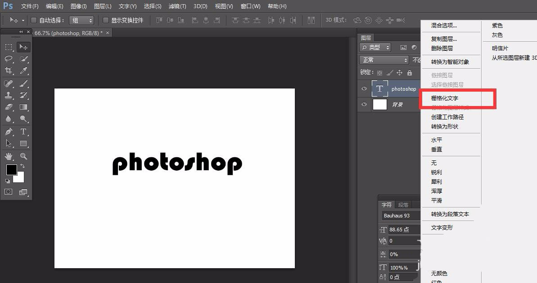Click the lock all icon
This screenshot has height=283, width=537.
[x=409, y=72]
